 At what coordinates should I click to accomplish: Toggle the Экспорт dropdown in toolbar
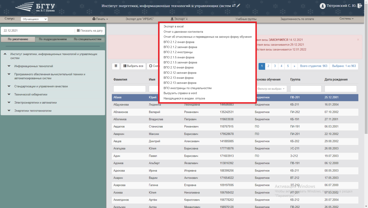pyautogui.click(x=179, y=19)
